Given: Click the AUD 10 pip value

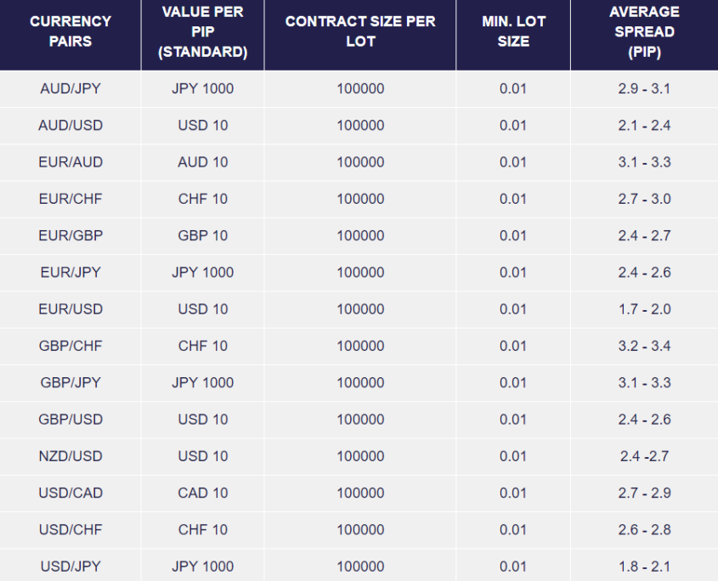Looking at the screenshot, I should coord(203,162).
